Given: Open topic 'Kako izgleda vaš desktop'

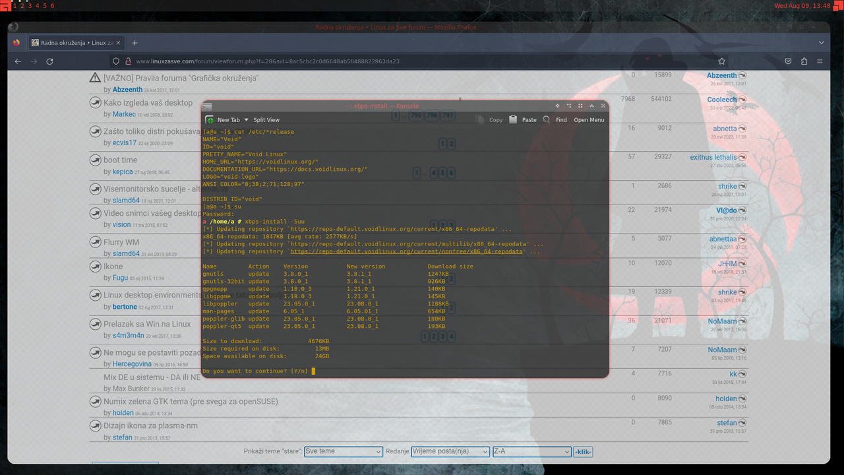Looking at the screenshot, I should click(x=148, y=103).
